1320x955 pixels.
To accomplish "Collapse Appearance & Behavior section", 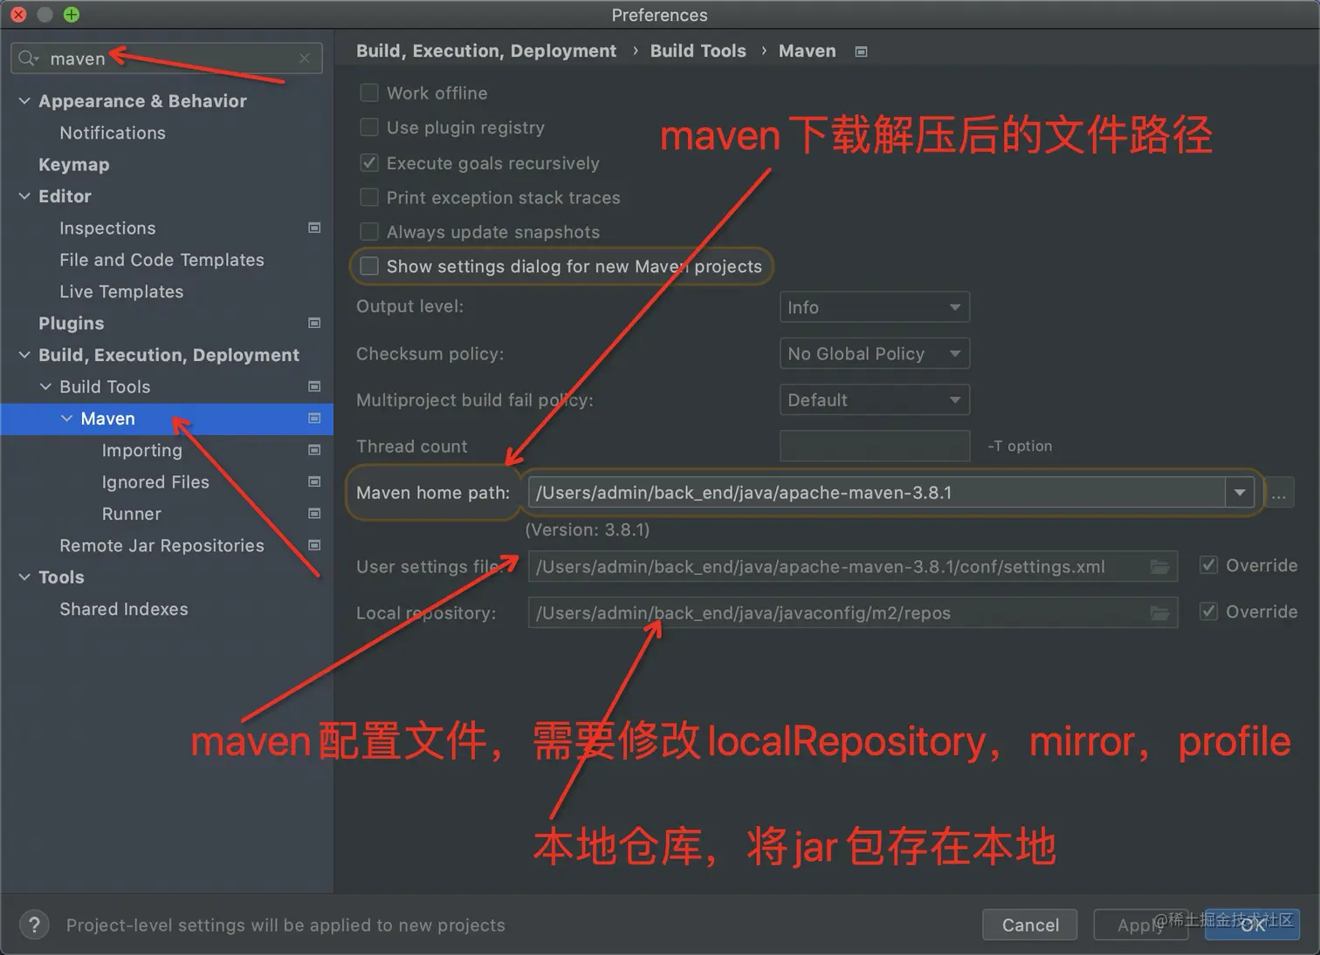I will pyautogui.click(x=24, y=101).
